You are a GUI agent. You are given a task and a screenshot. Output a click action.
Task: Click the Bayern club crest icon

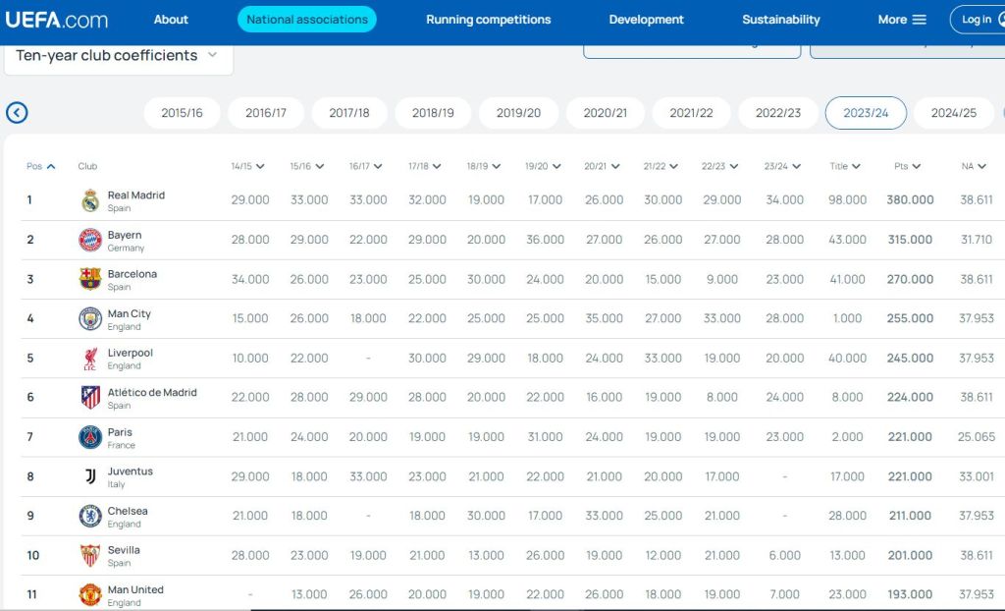(90, 240)
